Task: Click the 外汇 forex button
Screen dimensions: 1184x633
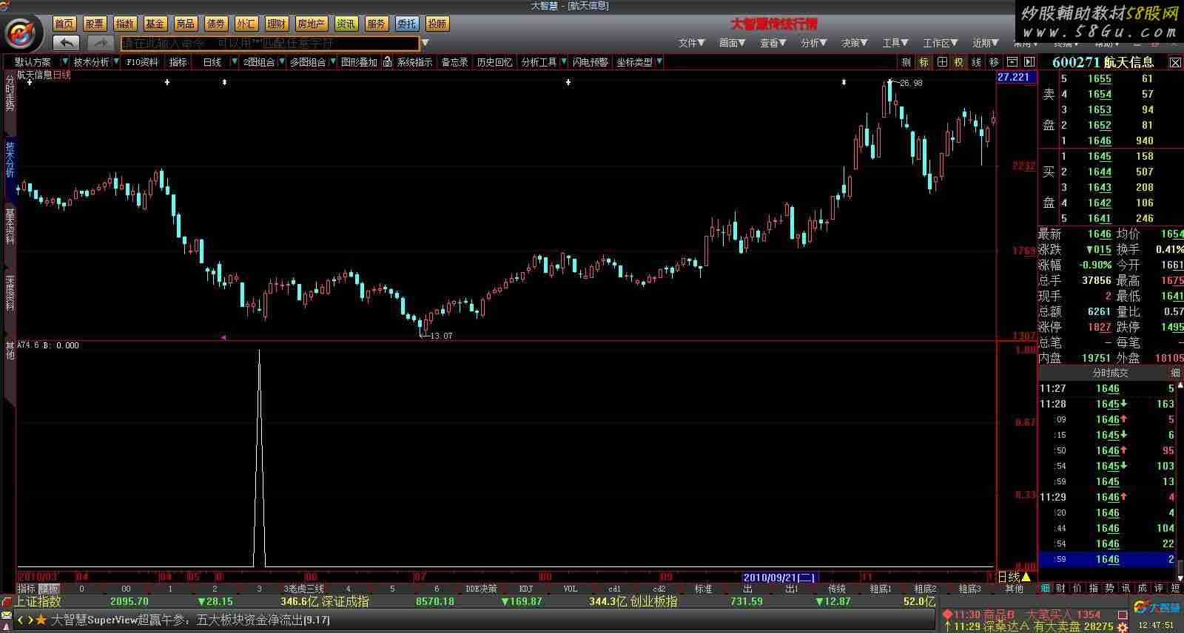Action: pyautogui.click(x=246, y=24)
